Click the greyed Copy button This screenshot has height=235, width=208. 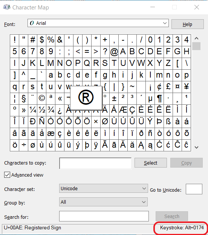[187, 163]
